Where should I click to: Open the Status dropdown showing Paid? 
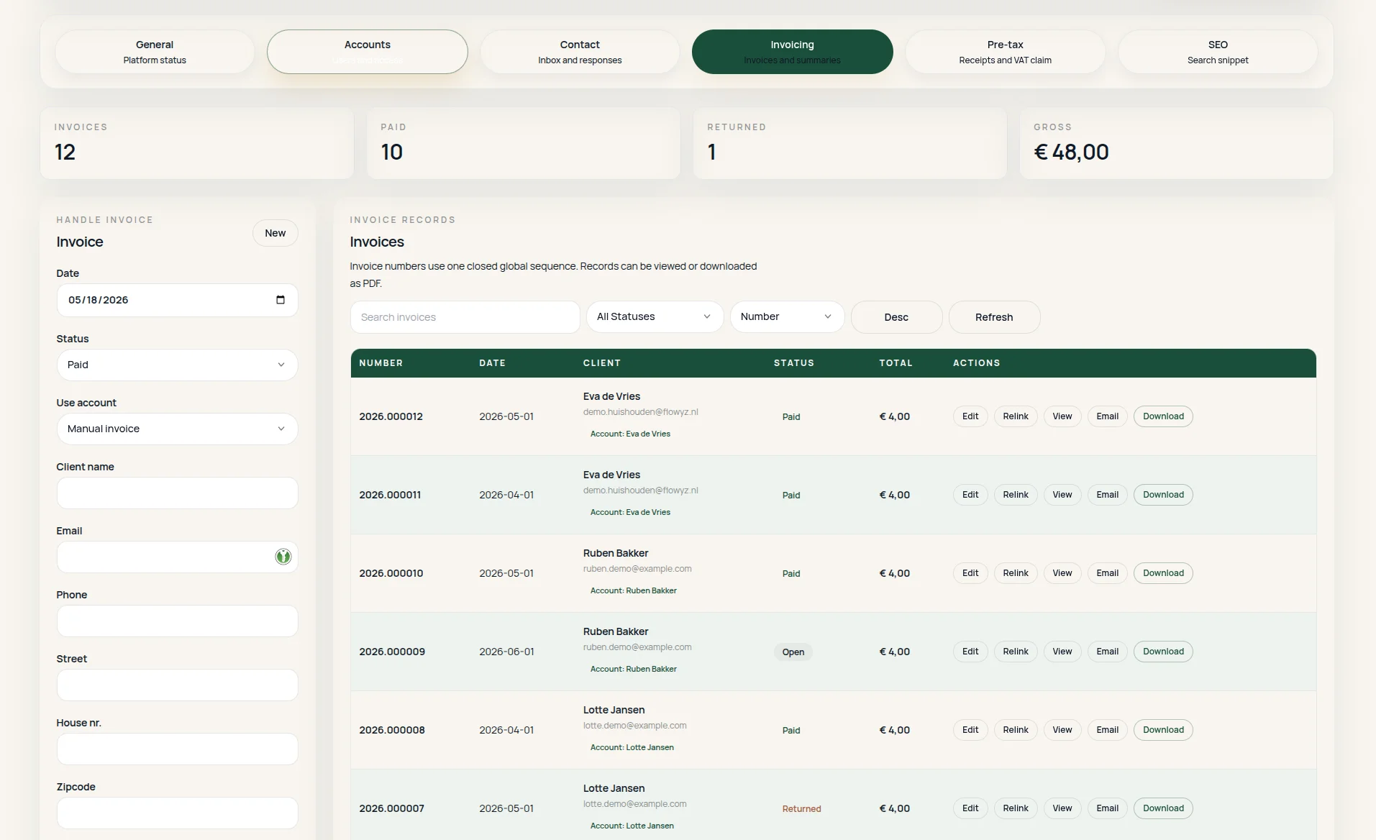(177, 365)
